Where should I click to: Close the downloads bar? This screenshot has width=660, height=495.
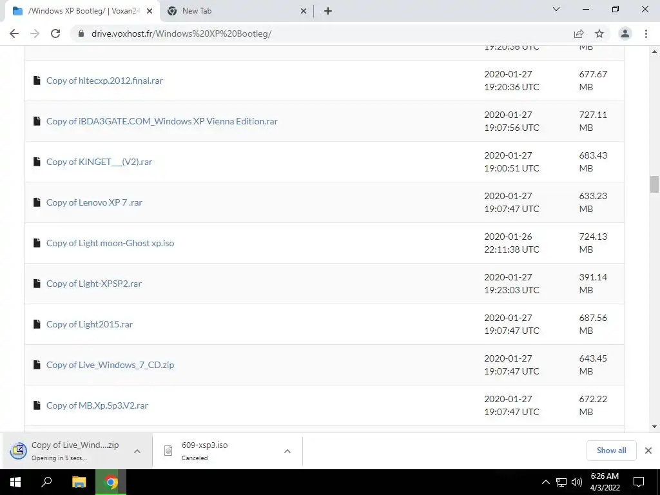648,451
